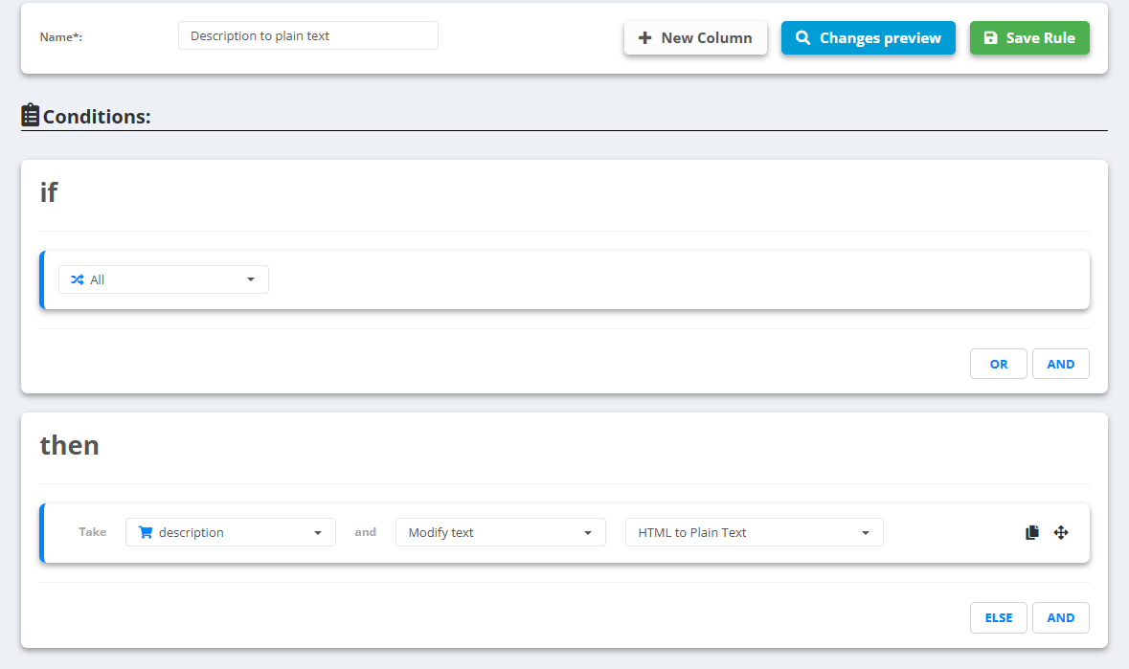The image size is (1129, 669).
Task: Open the Modify text action dropdown
Action: 501,532
